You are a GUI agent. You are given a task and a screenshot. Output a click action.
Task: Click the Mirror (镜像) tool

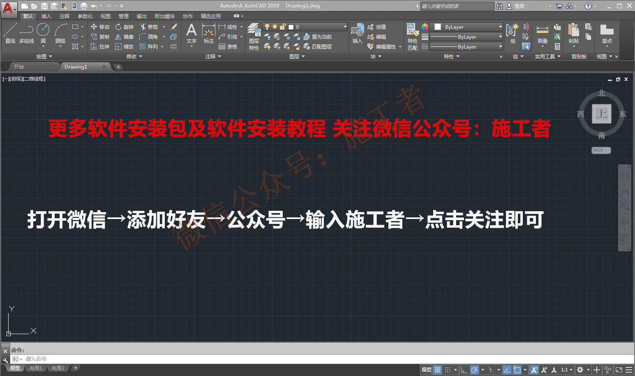(124, 37)
